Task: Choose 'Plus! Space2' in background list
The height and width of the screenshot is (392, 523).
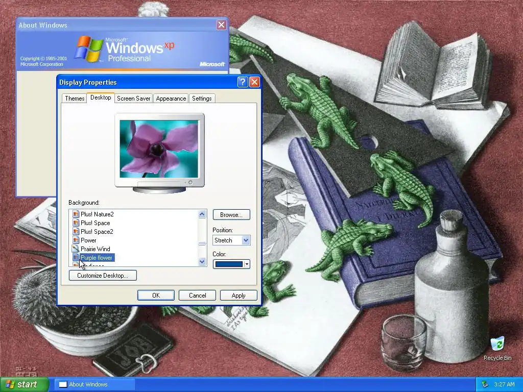Action: tap(97, 231)
